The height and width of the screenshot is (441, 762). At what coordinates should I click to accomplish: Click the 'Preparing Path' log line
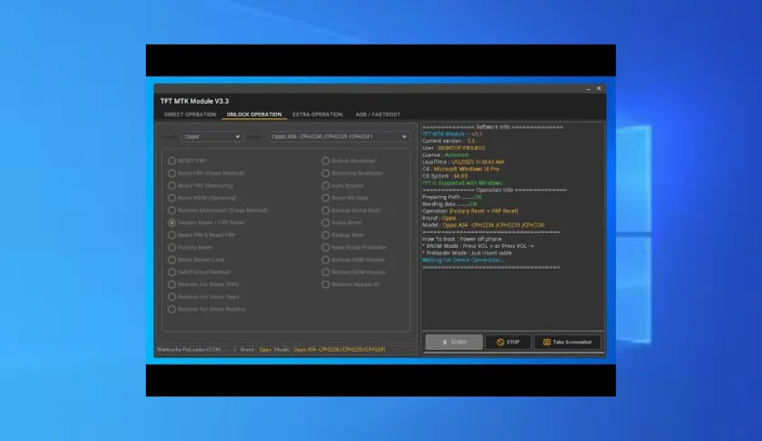452,197
